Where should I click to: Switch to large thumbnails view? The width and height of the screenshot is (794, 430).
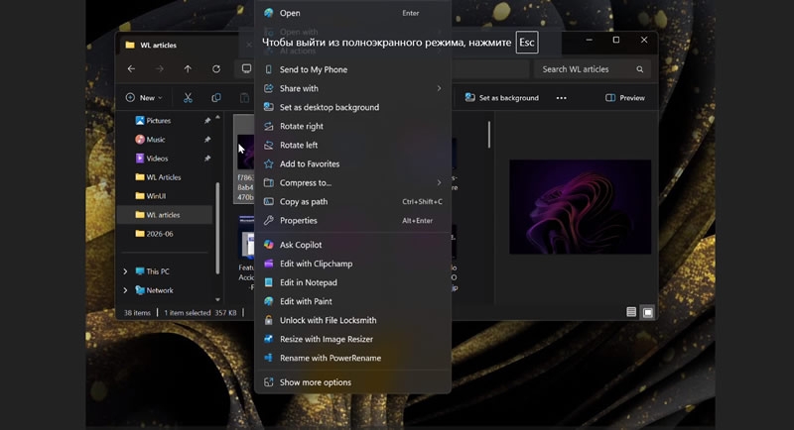click(x=648, y=312)
